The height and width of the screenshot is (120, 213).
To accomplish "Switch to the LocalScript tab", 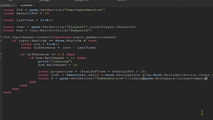I will pos(26,5).
